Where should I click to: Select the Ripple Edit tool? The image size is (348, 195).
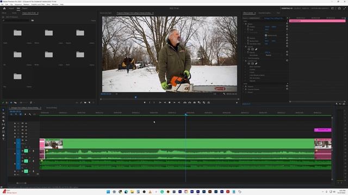[x=3, y=117]
